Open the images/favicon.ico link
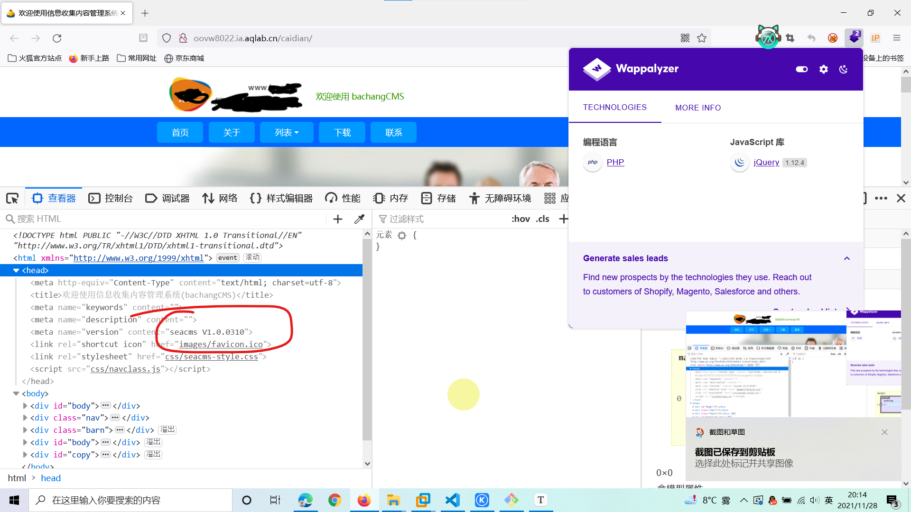The width and height of the screenshot is (911, 512). (x=221, y=344)
